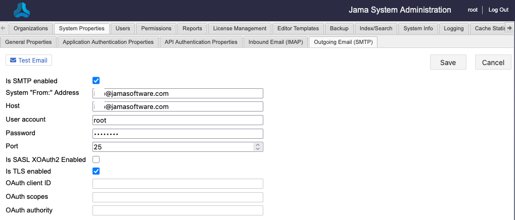Click the System From Address field
The image size is (515, 220).
click(178, 93)
